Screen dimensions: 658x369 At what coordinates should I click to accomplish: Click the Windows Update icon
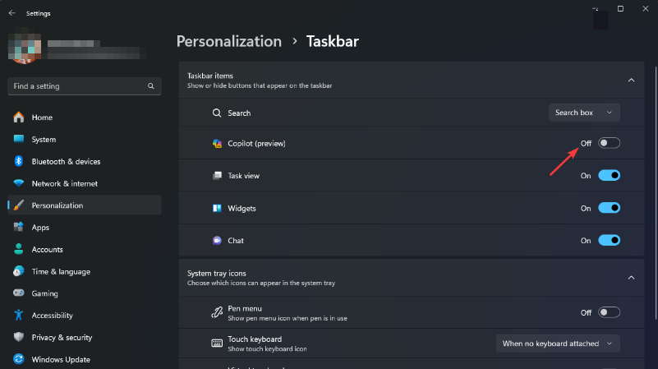19,360
